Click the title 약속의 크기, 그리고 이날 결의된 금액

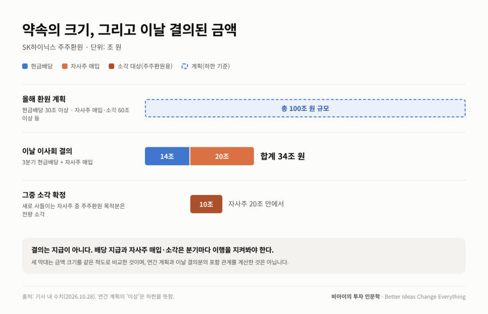pos(129,30)
